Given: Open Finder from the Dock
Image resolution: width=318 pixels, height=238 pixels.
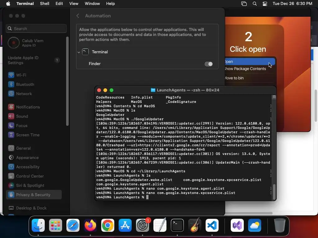Looking at the screenshot, I should [38, 225].
